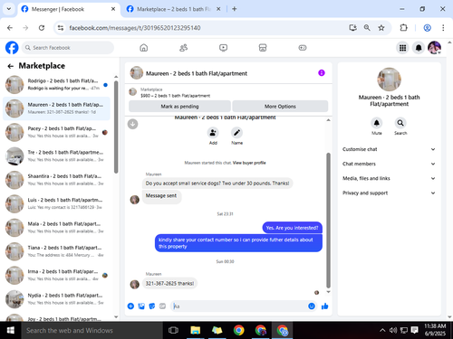
Task: Search in conversation with the magnifier icon
Action: click(400, 123)
